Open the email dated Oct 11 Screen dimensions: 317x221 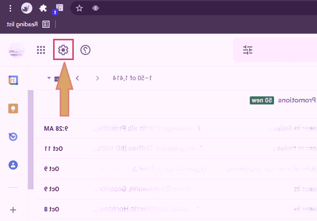(x=177, y=149)
